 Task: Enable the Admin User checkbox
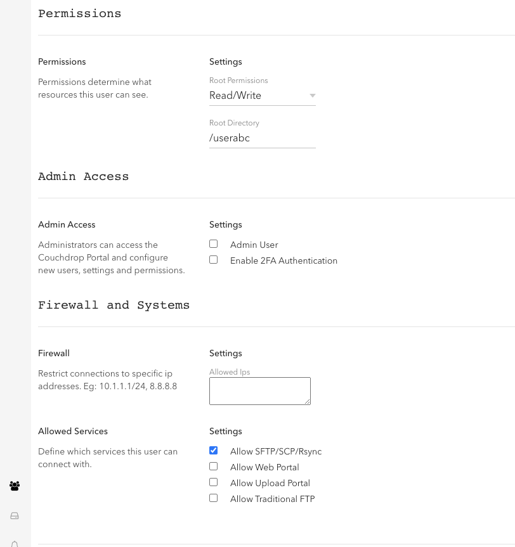point(213,243)
